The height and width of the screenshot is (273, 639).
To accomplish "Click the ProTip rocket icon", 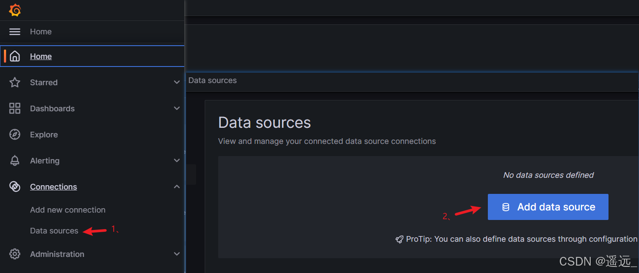I will tap(399, 240).
